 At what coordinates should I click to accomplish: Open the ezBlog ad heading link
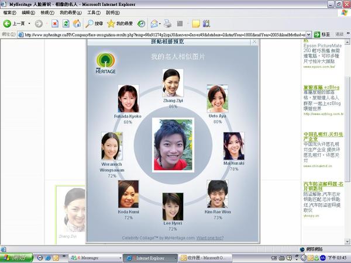[321, 87]
